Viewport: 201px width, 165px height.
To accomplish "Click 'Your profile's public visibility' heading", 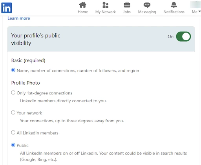I will 36,39.
